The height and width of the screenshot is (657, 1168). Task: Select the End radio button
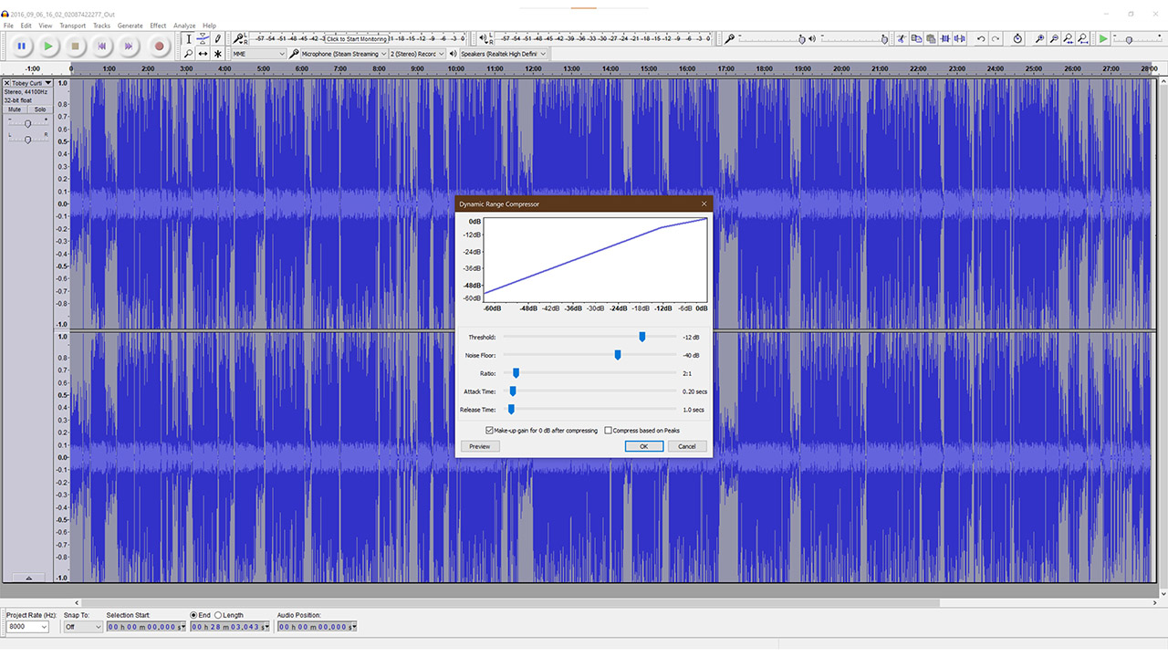(193, 615)
